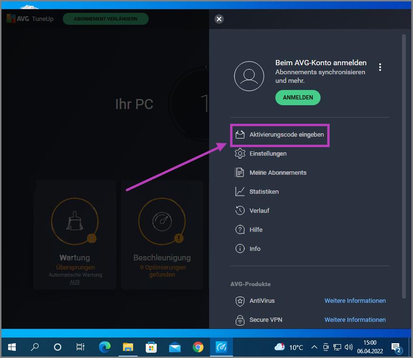Click the Beschleunigung speedometer icon

pyautogui.click(x=162, y=222)
